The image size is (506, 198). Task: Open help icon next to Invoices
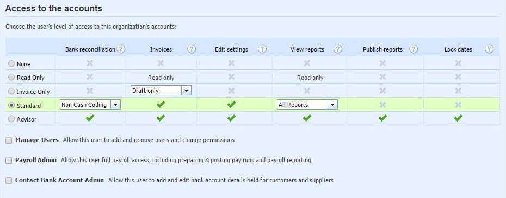192,49
